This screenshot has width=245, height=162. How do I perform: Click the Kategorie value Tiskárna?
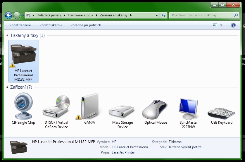point(175,142)
